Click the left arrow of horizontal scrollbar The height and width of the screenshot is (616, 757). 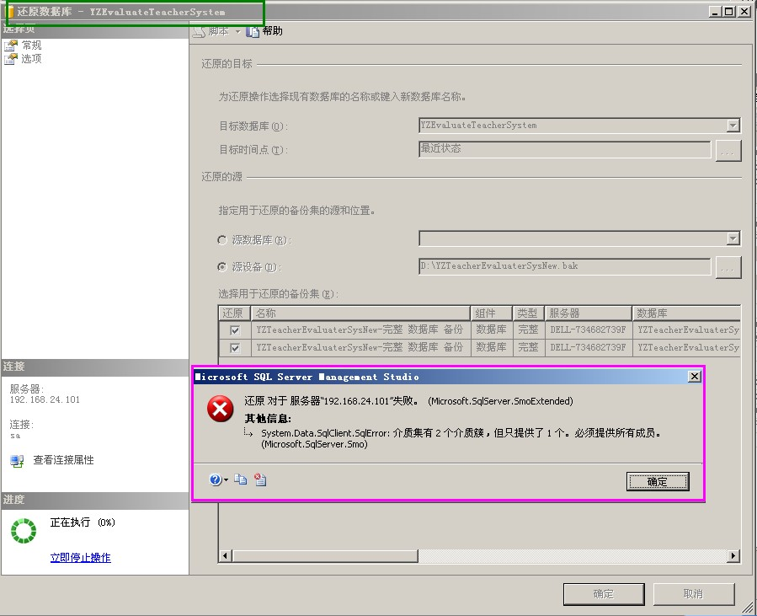click(x=225, y=556)
